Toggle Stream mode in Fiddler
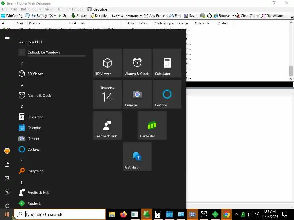 click(80, 16)
